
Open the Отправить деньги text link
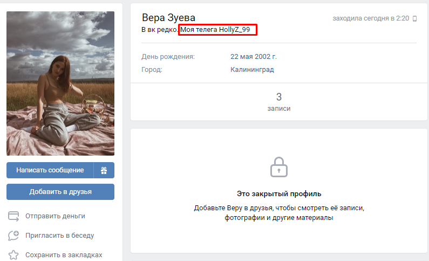(x=55, y=216)
